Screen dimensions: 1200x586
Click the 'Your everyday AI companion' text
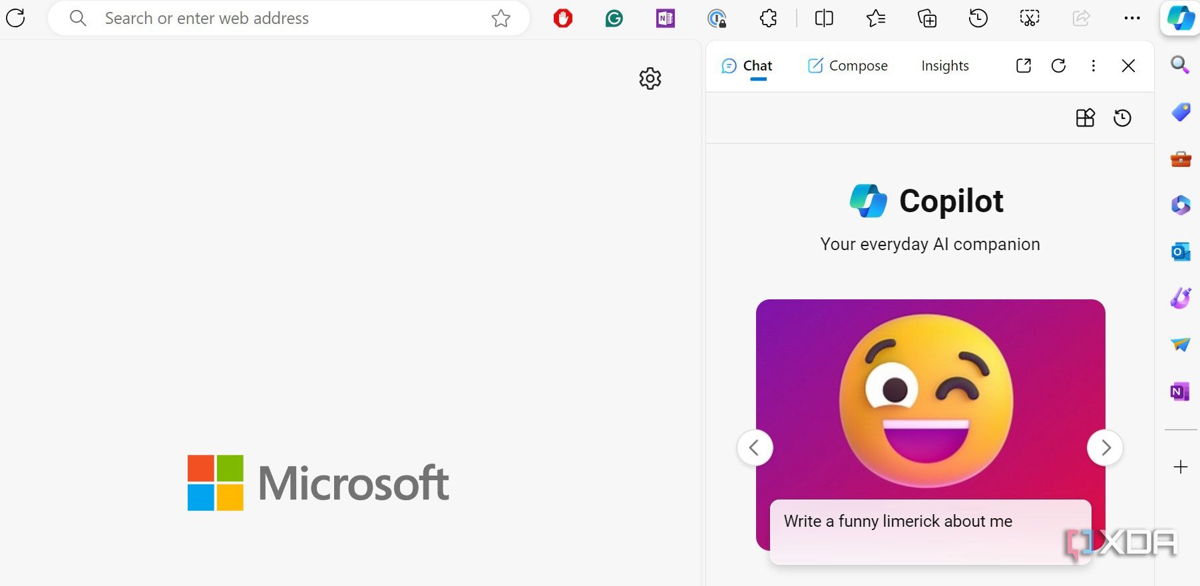(930, 244)
